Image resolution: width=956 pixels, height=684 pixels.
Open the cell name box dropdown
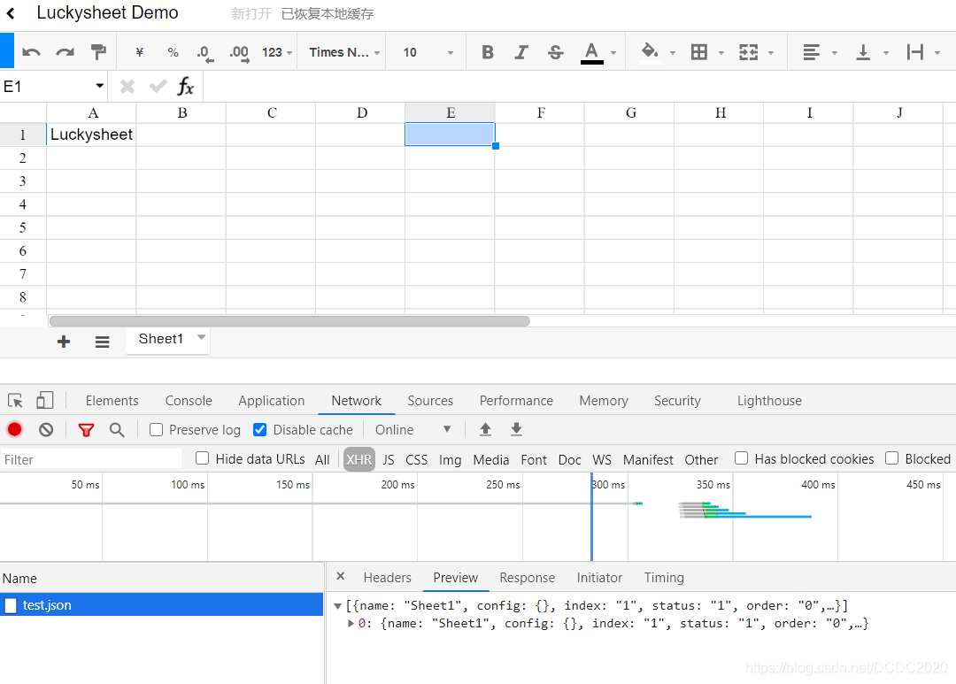(99, 86)
